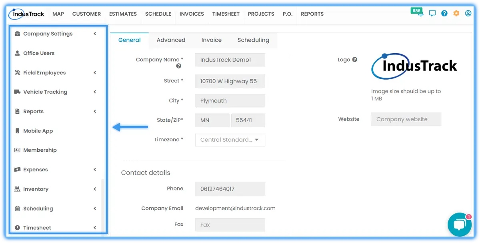Expand the sidebar Timesheet chevron
Screen dimensions: 480x243
[95, 228]
